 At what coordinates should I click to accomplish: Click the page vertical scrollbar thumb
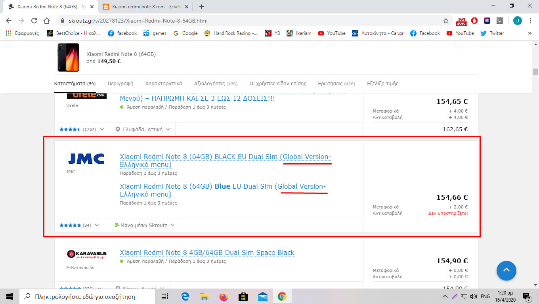(x=535, y=72)
